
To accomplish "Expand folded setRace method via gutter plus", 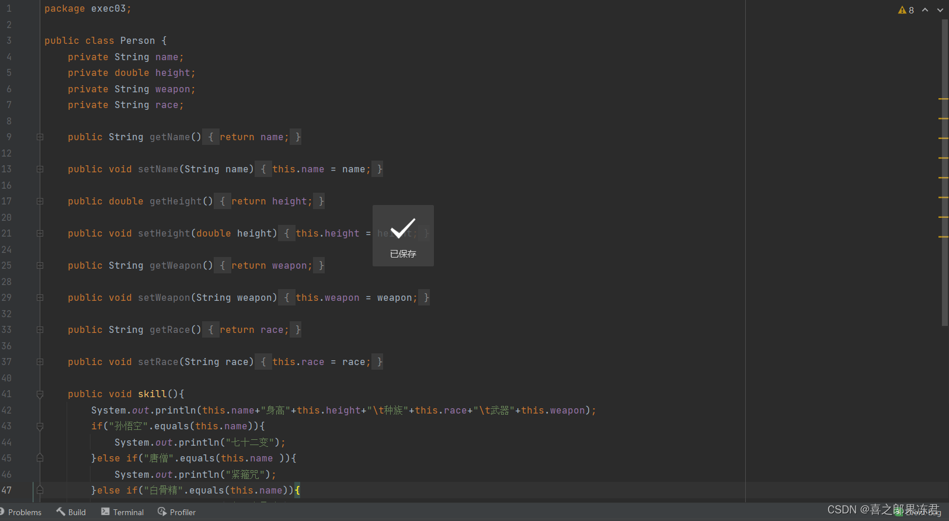I will (40, 362).
